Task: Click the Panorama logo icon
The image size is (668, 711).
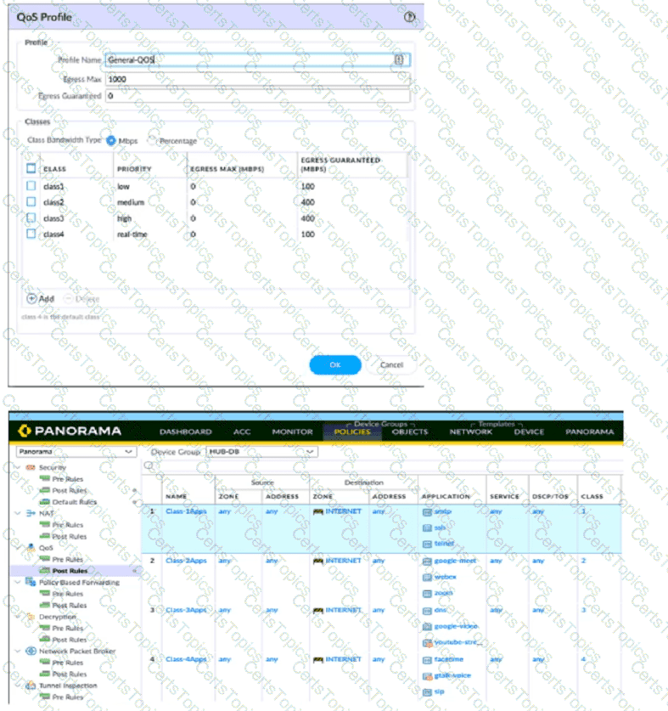Action: click(25, 431)
